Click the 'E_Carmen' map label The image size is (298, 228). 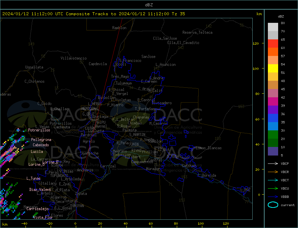click(149, 81)
